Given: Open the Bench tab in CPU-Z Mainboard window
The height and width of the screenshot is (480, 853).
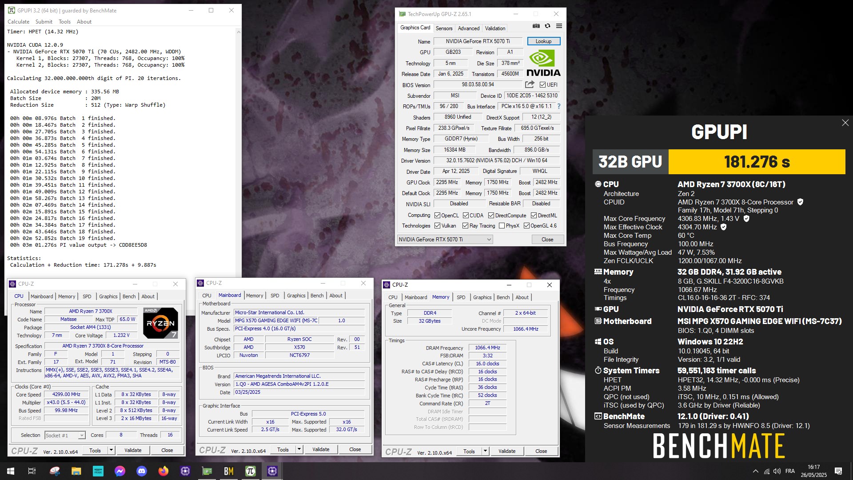Looking at the screenshot, I should coord(317,296).
